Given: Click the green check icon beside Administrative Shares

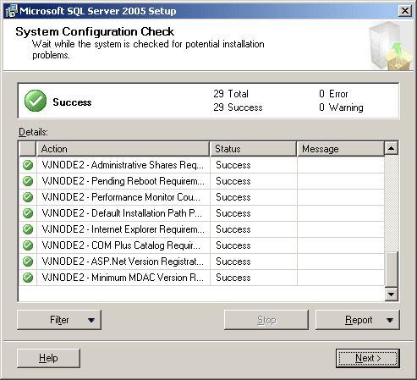Looking at the screenshot, I should 28,165.
